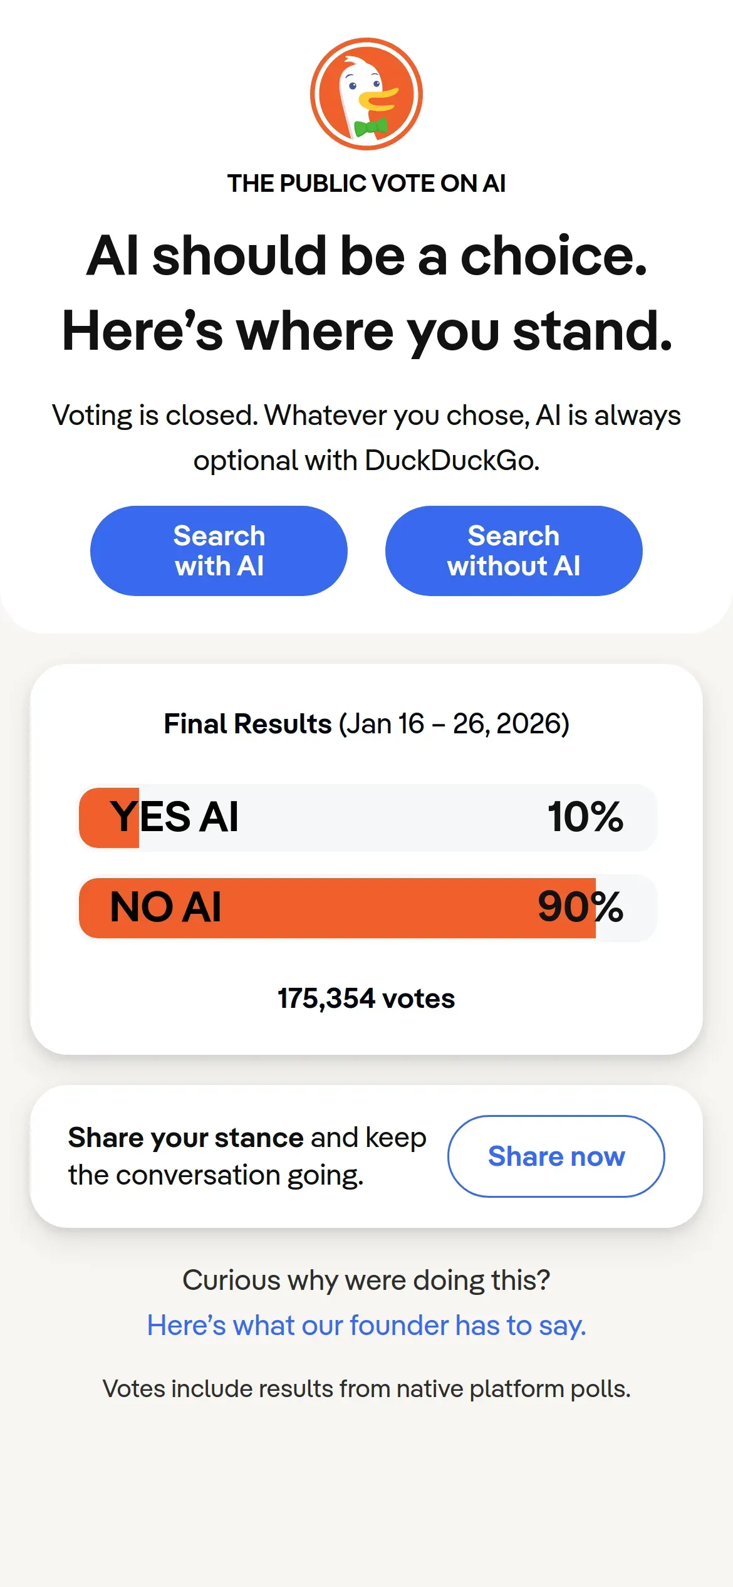Select the 10% result value
Screen dimensions: 733x1587
tap(585, 817)
